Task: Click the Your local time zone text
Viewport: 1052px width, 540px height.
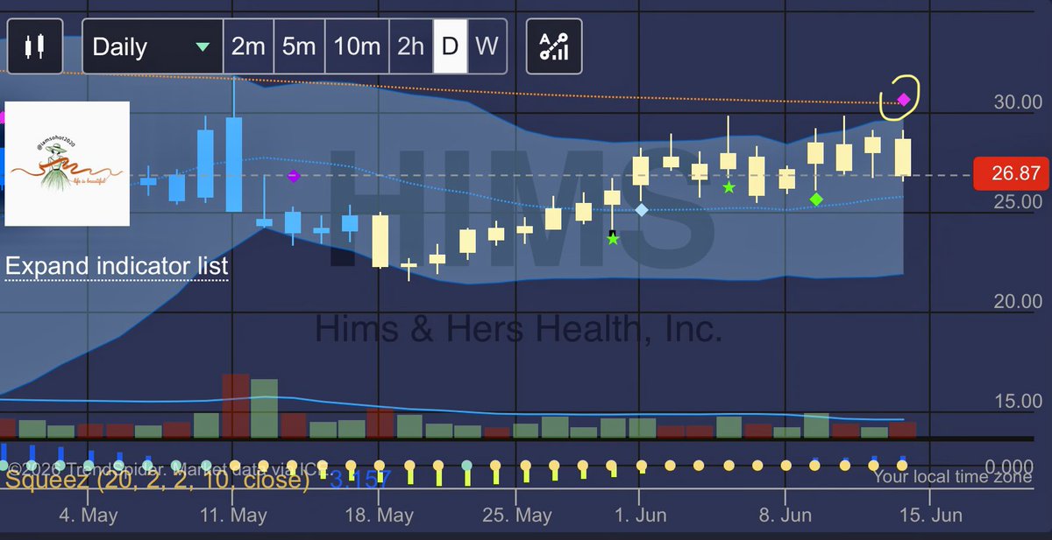Action: click(953, 477)
